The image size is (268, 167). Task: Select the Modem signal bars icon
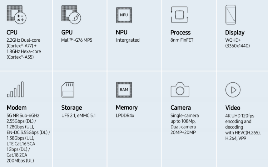click(x=15, y=90)
